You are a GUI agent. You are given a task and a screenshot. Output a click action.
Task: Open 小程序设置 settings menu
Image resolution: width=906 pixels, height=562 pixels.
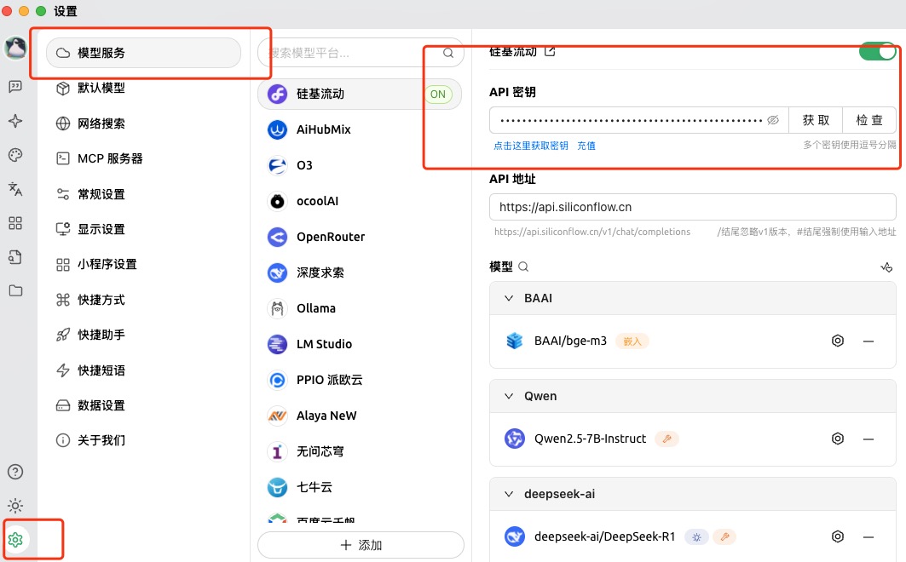[143, 264]
